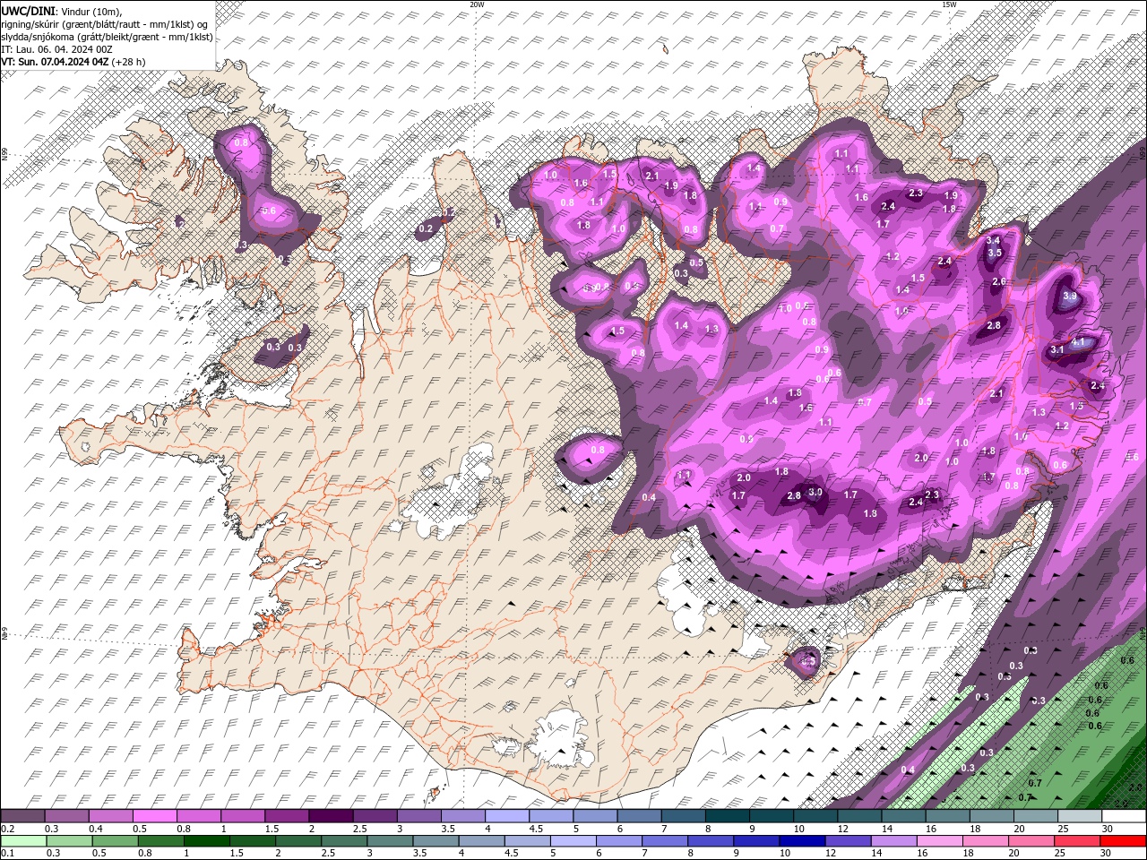1147x860 pixels.
Task: Click the grey-purple swatch after 0.2 in top row
Action: [x=22, y=816]
